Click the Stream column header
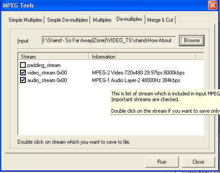This screenshot has height=173, width=220. tap(53, 57)
